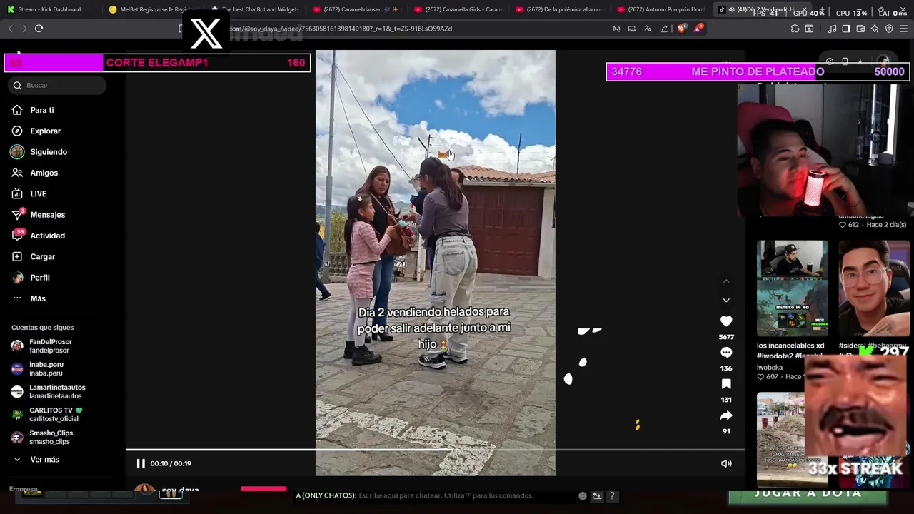Switch to The best ChatBot and Widgets tab

pyautogui.click(x=255, y=9)
